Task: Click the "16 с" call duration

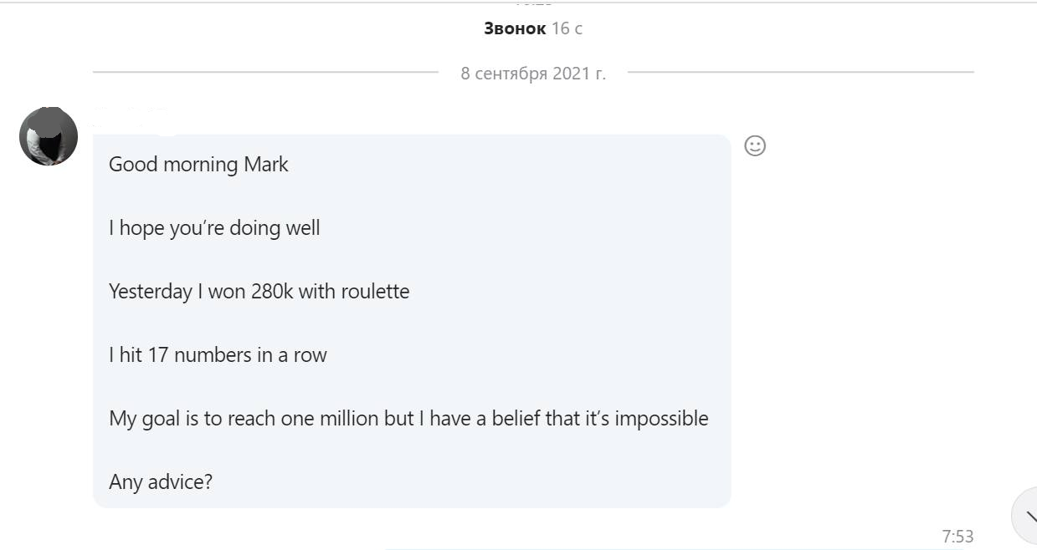Action: pos(567,28)
